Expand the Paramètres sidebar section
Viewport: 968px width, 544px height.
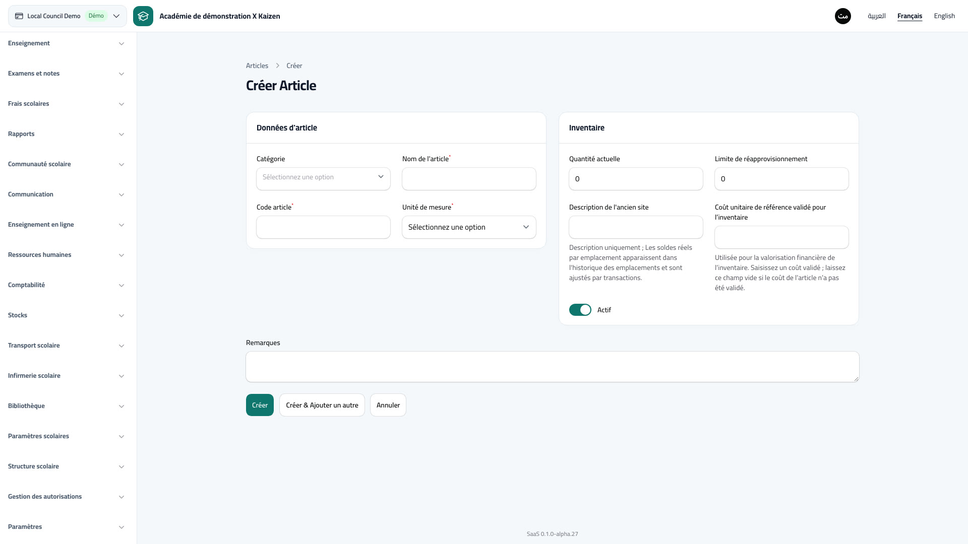pyautogui.click(x=66, y=527)
